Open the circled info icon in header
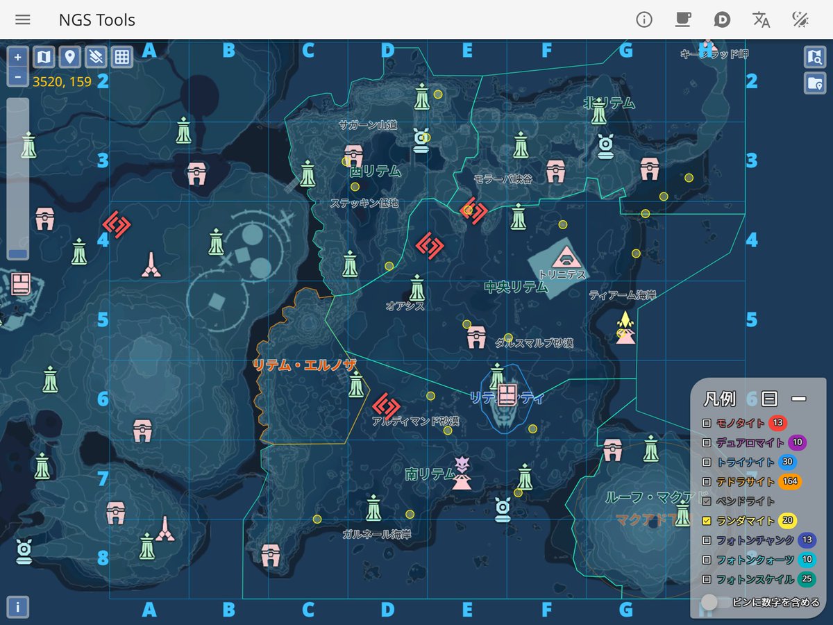Image resolution: width=833 pixels, height=625 pixels. [x=644, y=19]
